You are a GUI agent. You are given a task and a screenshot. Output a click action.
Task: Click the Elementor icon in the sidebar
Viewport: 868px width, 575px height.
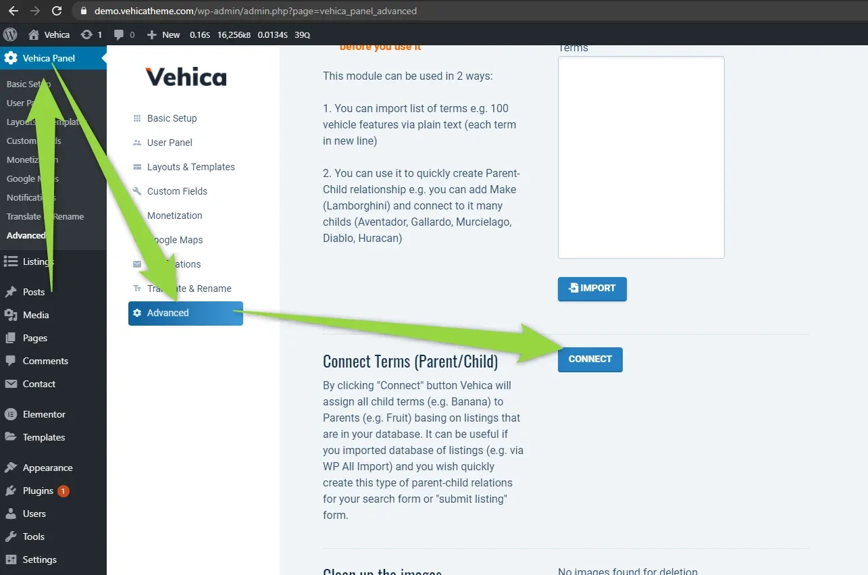coord(11,414)
